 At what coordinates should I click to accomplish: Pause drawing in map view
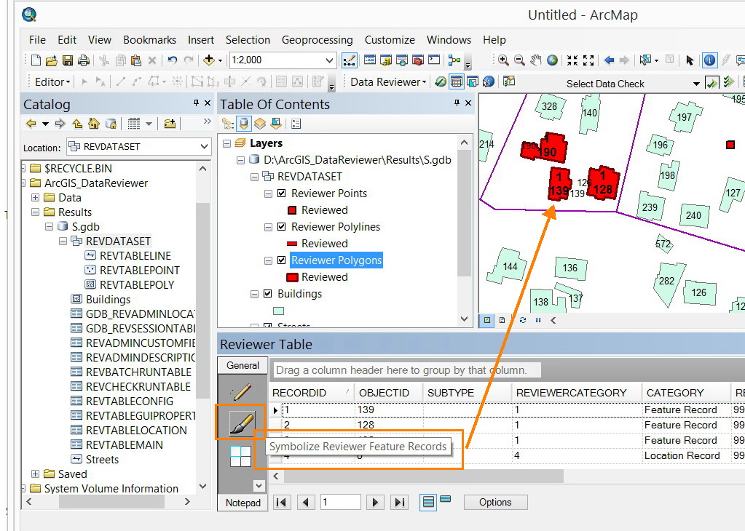click(538, 320)
